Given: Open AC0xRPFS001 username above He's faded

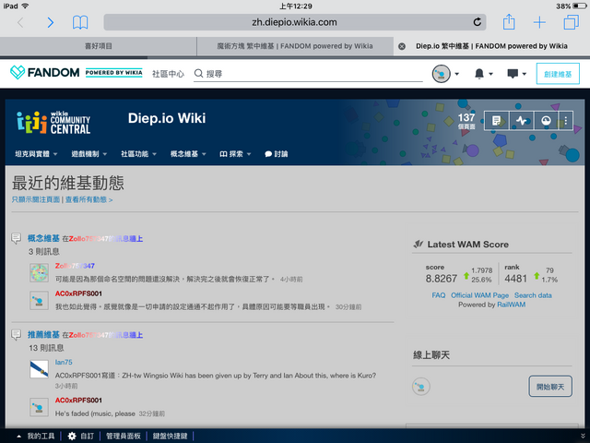Looking at the screenshot, I should [x=78, y=400].
